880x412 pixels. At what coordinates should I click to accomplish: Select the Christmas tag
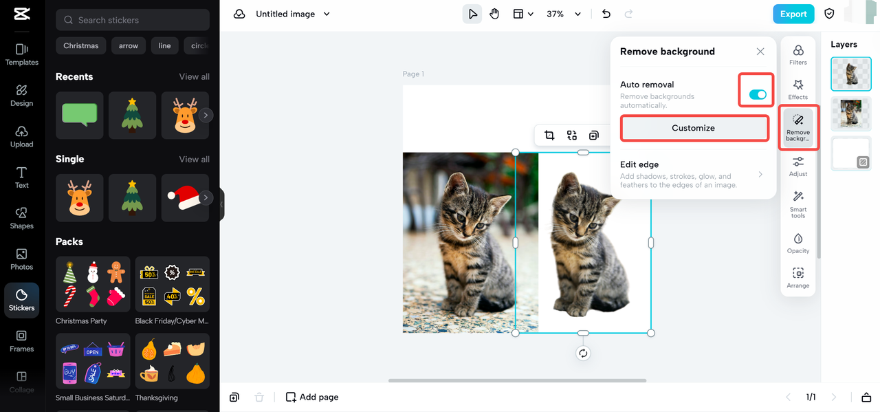pos(81,45)
